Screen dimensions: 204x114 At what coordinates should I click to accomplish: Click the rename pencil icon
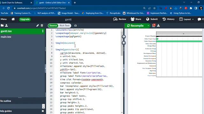[38, 25]
